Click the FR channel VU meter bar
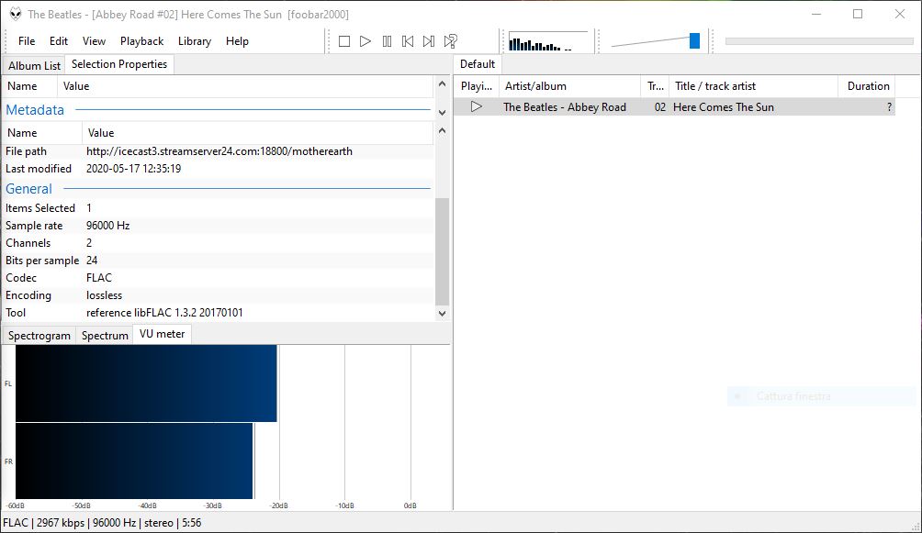 134,461
